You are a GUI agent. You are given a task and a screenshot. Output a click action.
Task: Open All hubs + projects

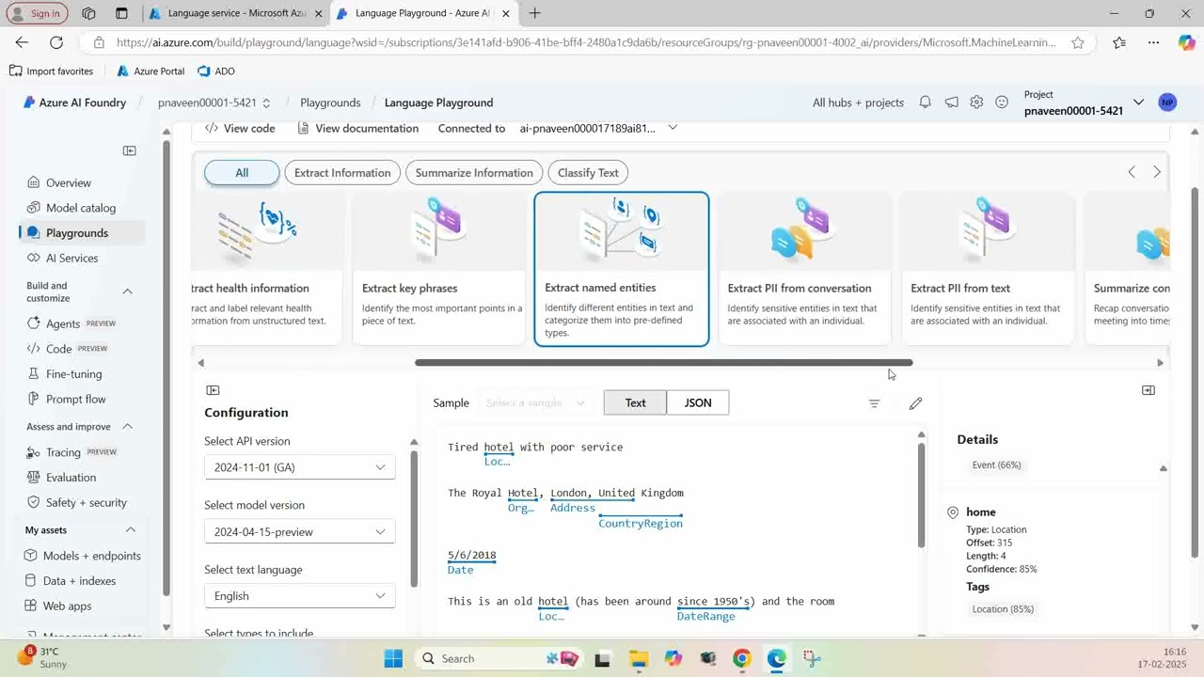click(x=858, y=102)
